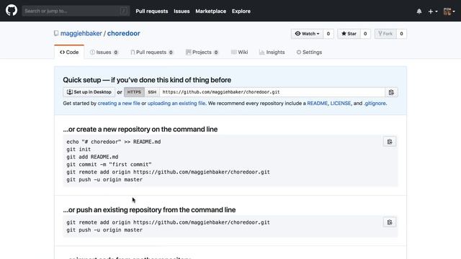The height and width of the screenshot is (259, 461).
Task: Go to Marketplace
Action: click(210, 12)
